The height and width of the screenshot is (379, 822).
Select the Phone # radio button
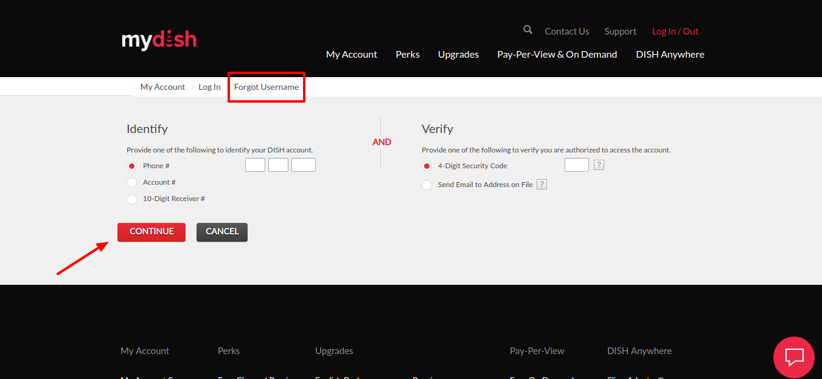point(131,166)
